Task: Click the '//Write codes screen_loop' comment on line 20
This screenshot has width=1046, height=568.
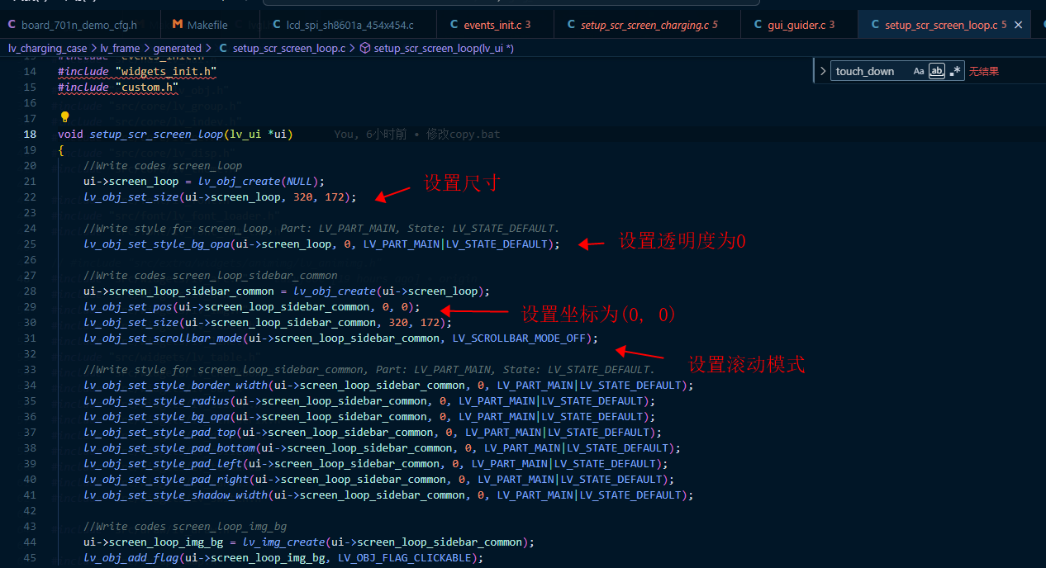Action: [163, 165]
